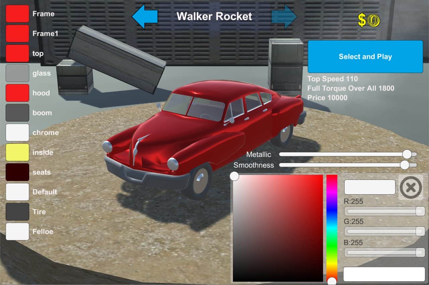Image resolution: width=429 pixels, height=285 pixels.
Task: Click the Smoothness slider handle
Action: [x=405, y=165]
